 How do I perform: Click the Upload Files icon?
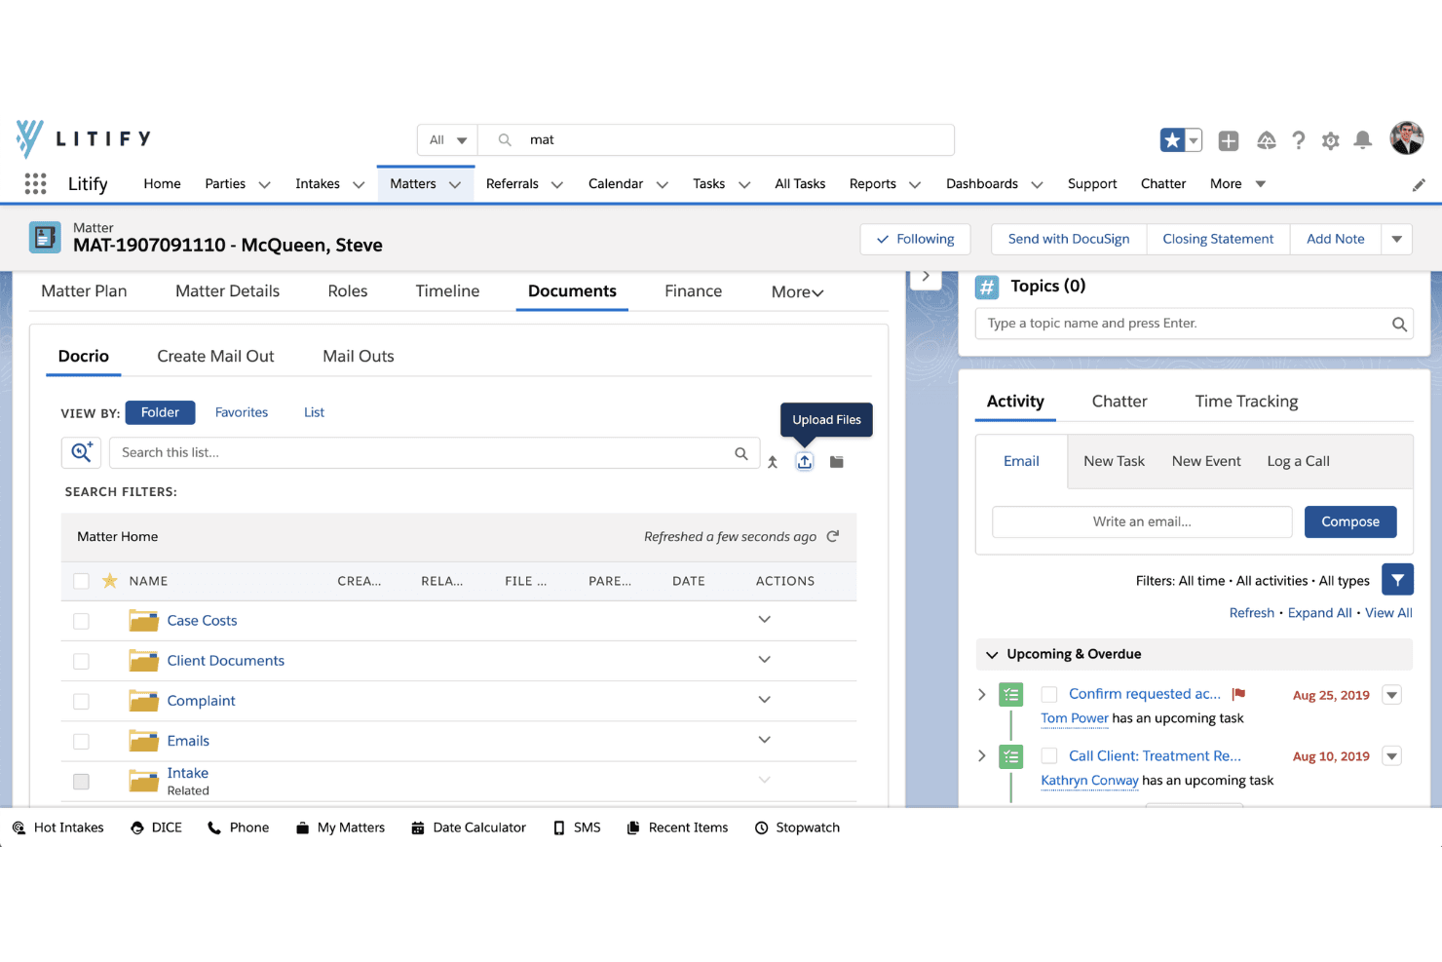point(805,461)
